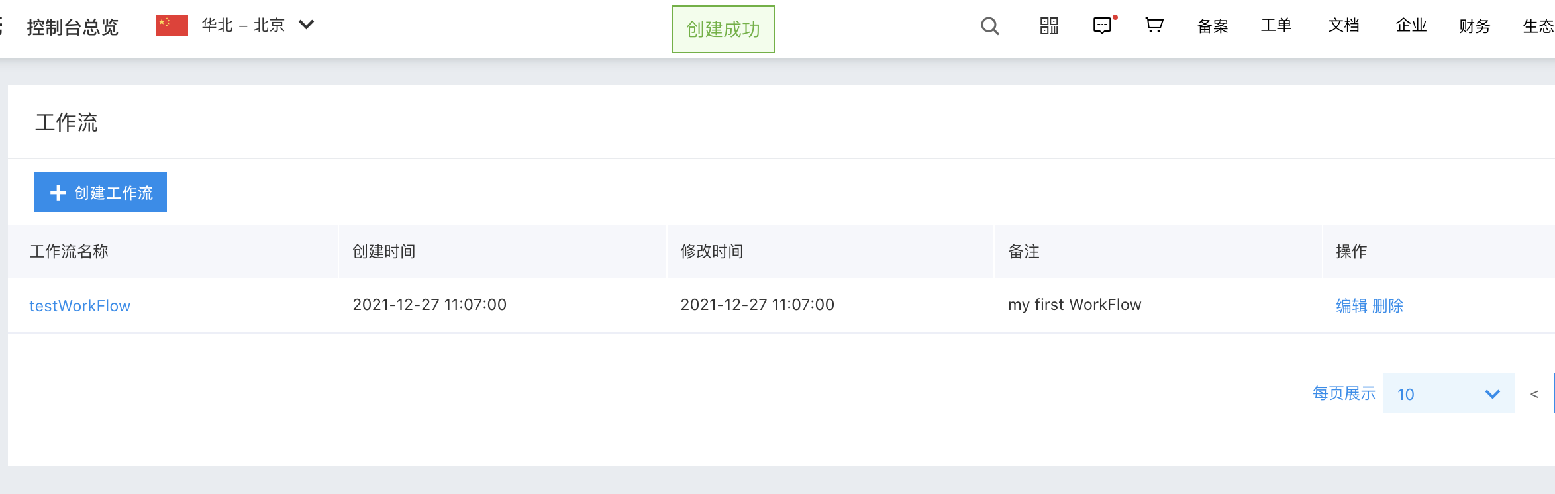
Task: Open the 工单 menu item
Action: 1276,25
